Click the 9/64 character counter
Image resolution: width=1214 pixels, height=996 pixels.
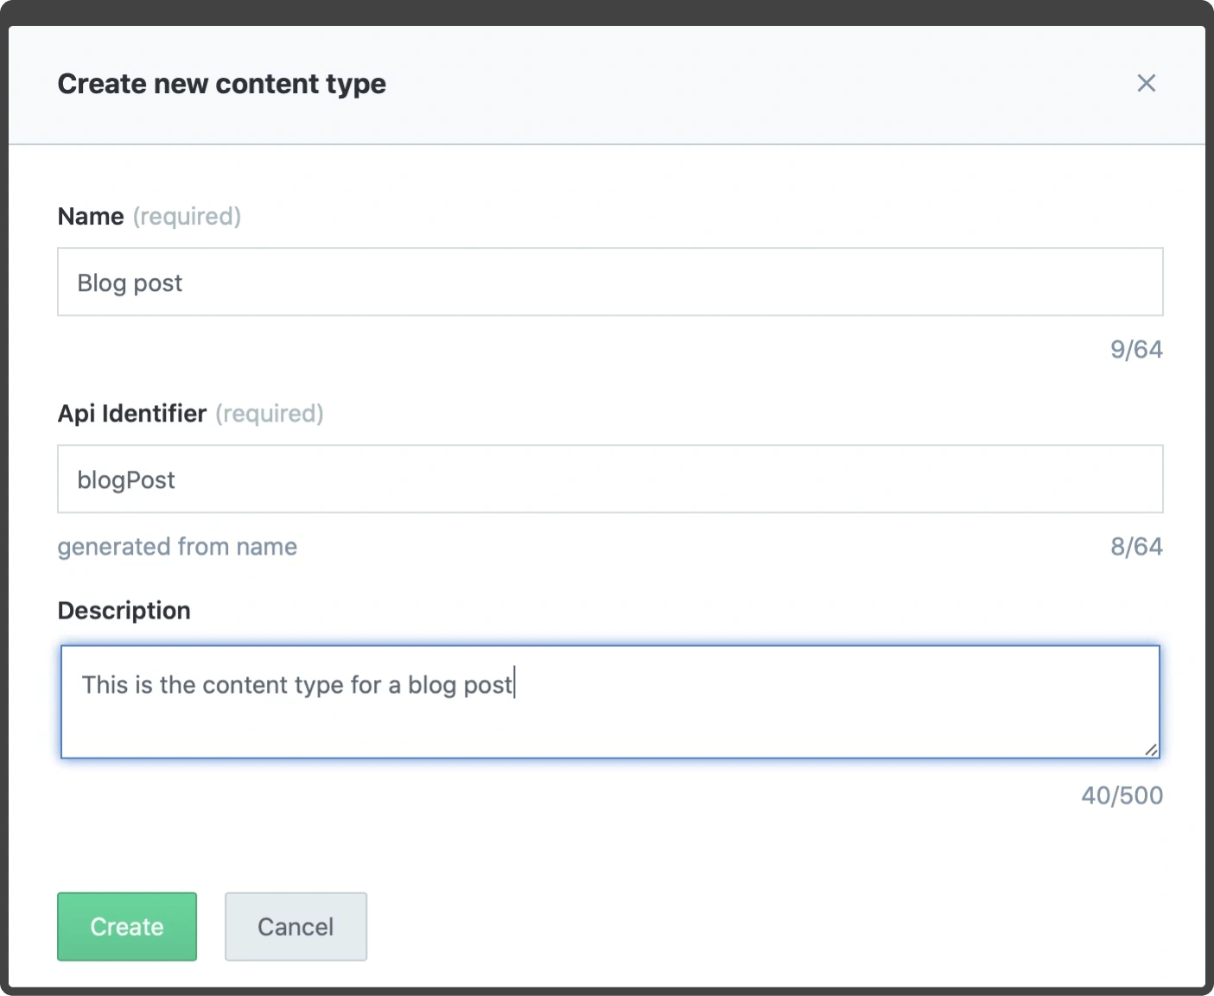(x=1136, y=350)
